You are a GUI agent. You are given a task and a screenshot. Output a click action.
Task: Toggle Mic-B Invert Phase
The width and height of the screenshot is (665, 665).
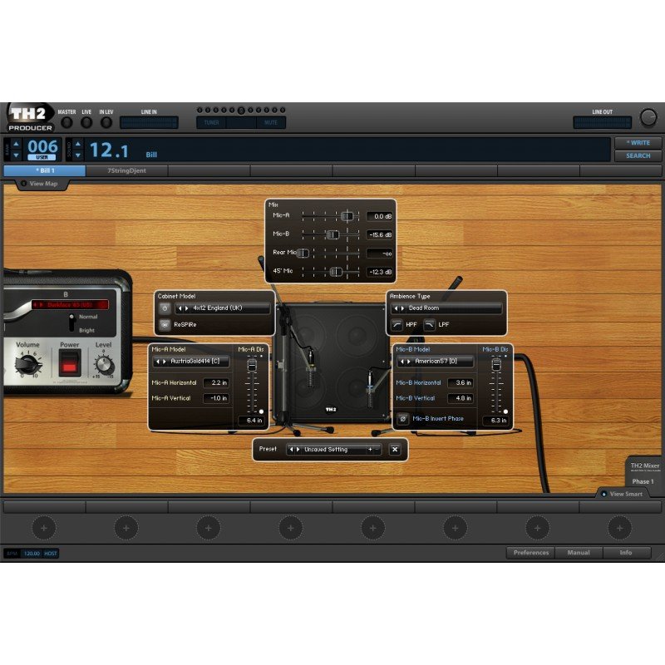[403, 419]
